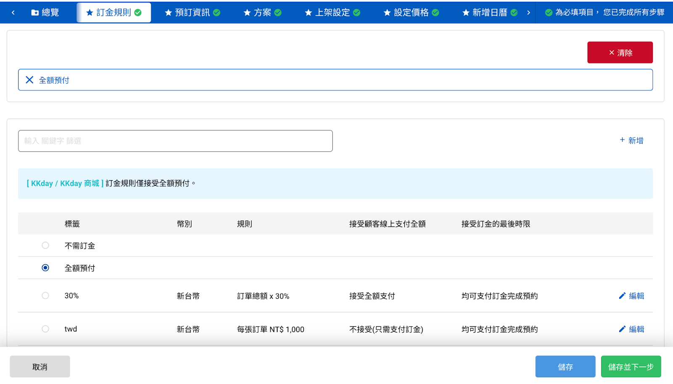Screen dimensions: 673x384
Task: Advance tabs with the right chevron arrow
Action: pos(528,13)
